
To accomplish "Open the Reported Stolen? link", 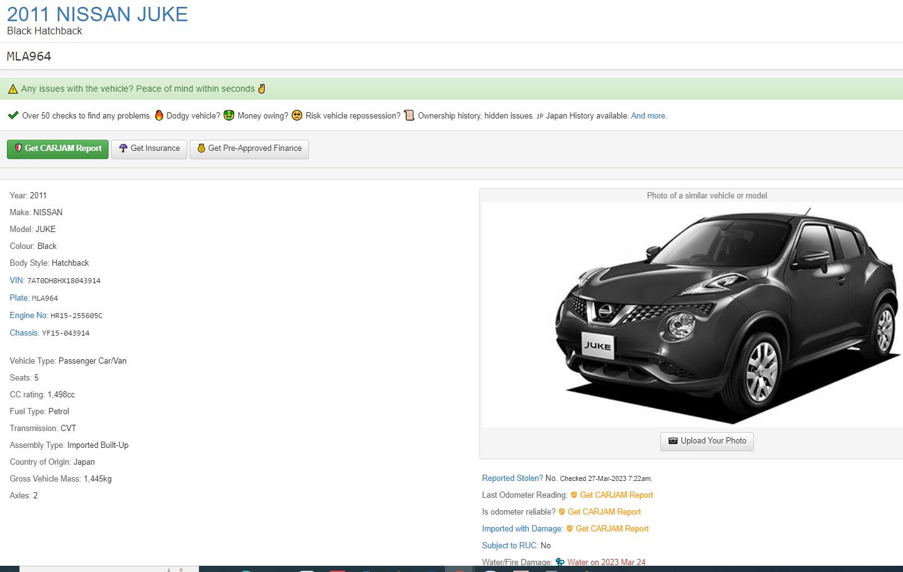I will tap(512, 478).
